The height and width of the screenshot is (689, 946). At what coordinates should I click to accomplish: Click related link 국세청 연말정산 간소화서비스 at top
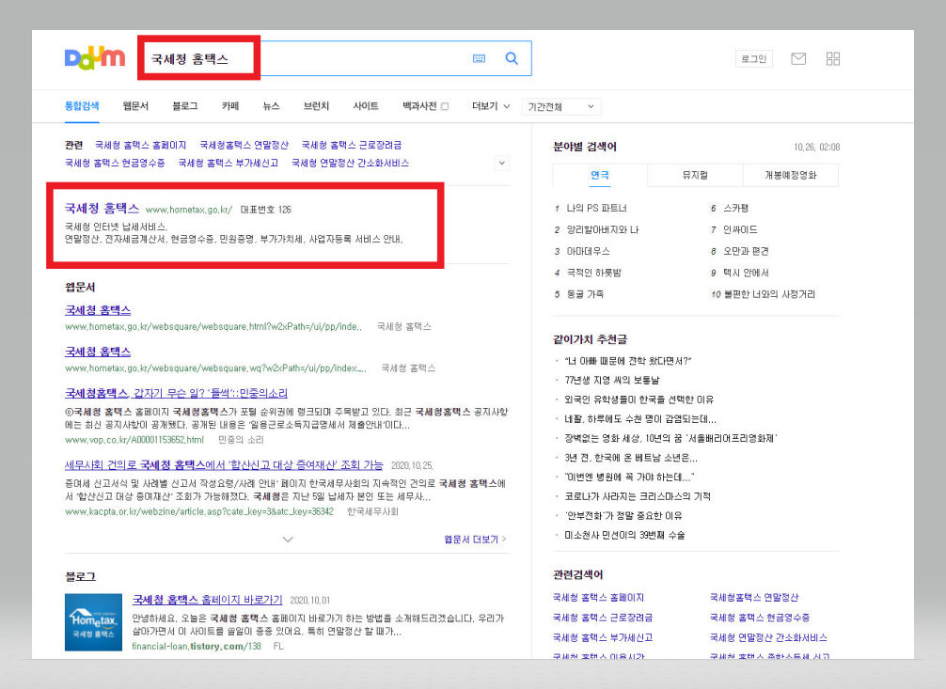pos(351,163)
